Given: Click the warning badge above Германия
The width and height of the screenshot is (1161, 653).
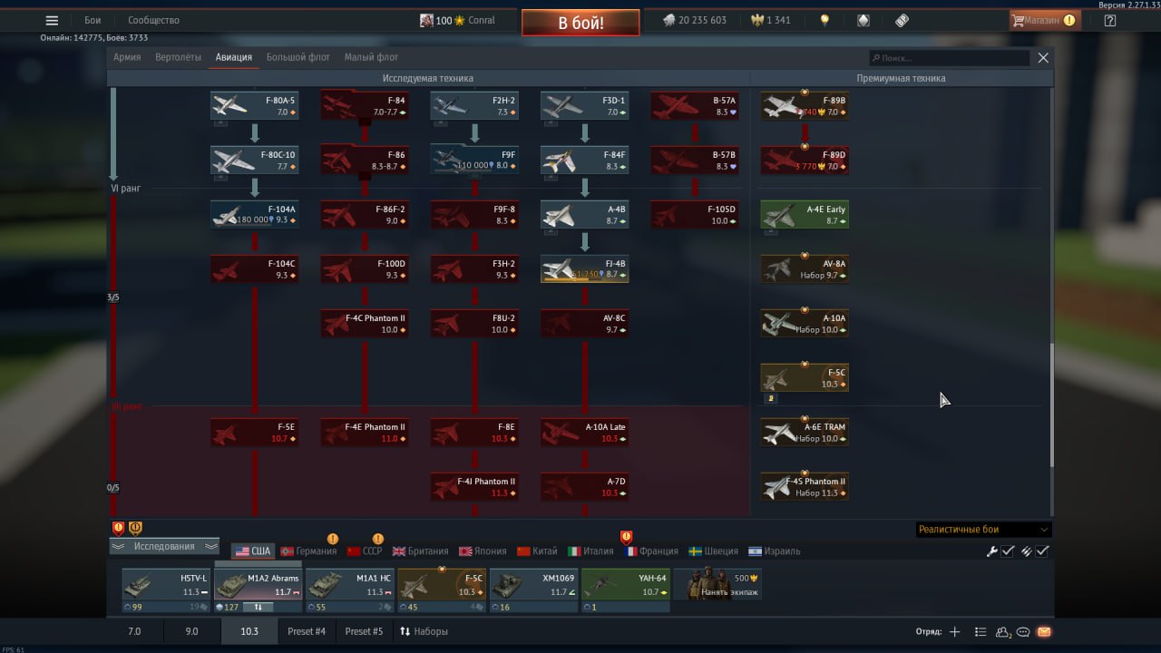Looking at the screenshot, I should click(333, 539).
